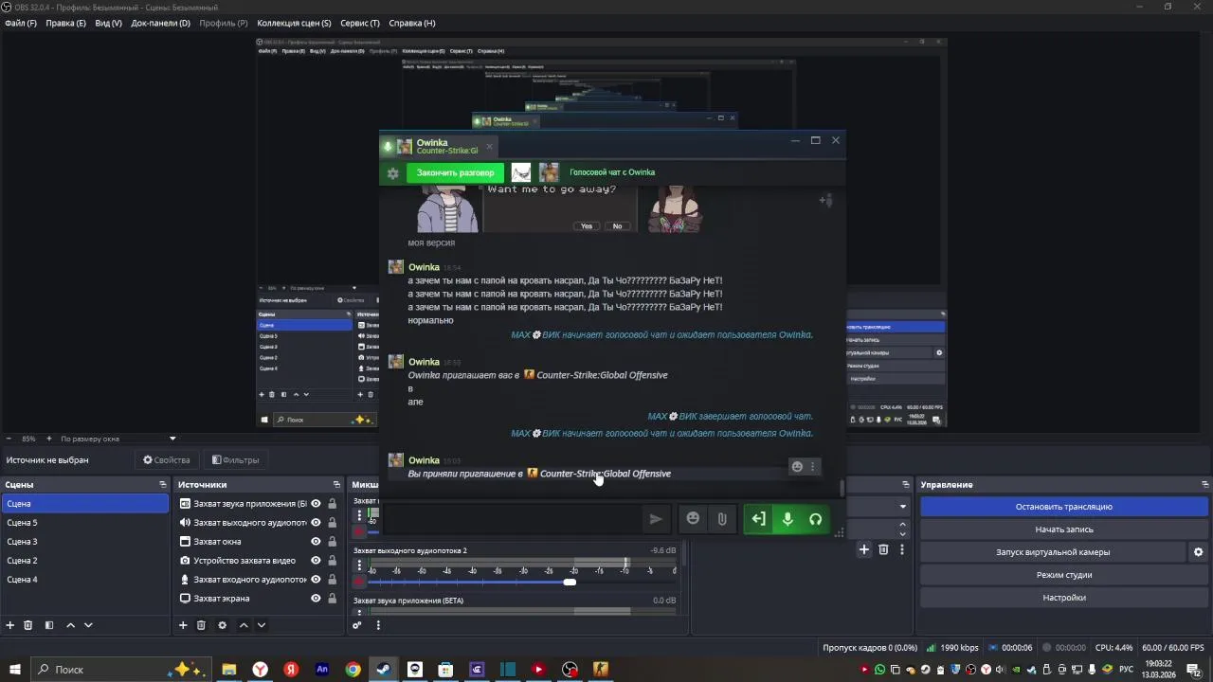Increase transition duration stepper up arrow
This screenshot has width=1213, height=682.
point(902,524)
